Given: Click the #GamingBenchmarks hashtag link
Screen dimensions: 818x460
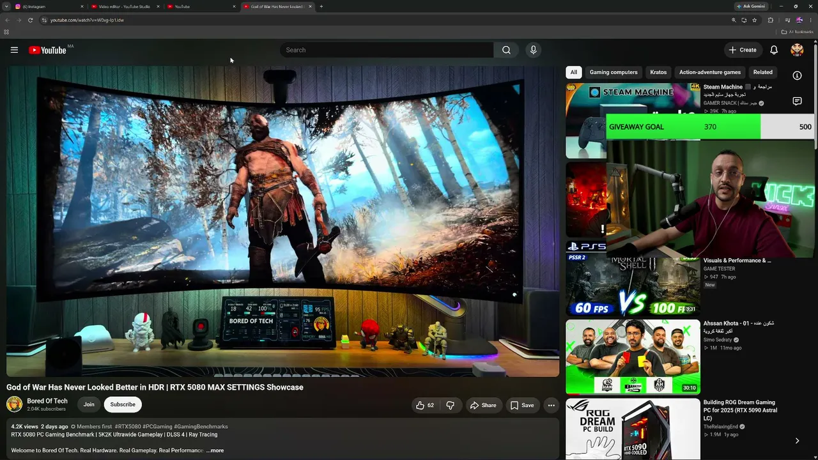Looking at the screenshot, I should click(201, 427).
